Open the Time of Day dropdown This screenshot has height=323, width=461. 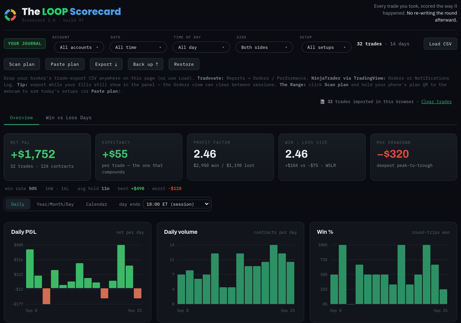[x=201, y=47]
